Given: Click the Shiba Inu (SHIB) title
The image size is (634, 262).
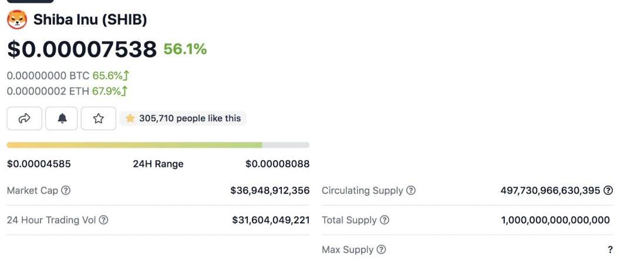Looking at the screenshot, I should [x=90, y=20].
